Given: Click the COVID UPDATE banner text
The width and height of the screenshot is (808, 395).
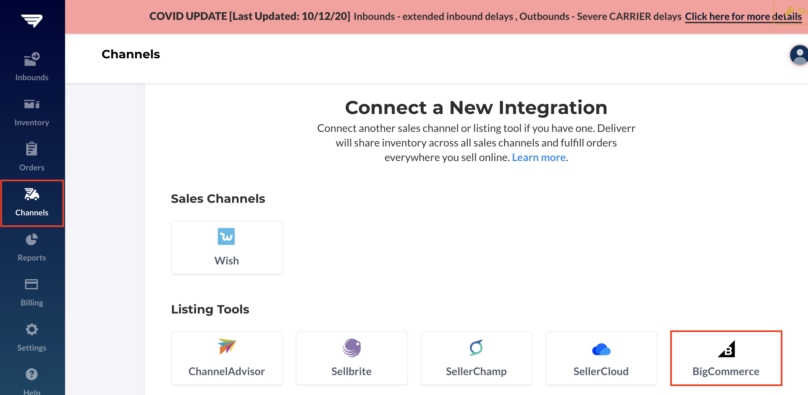Looking at the screenshot, I should point(415,16).
